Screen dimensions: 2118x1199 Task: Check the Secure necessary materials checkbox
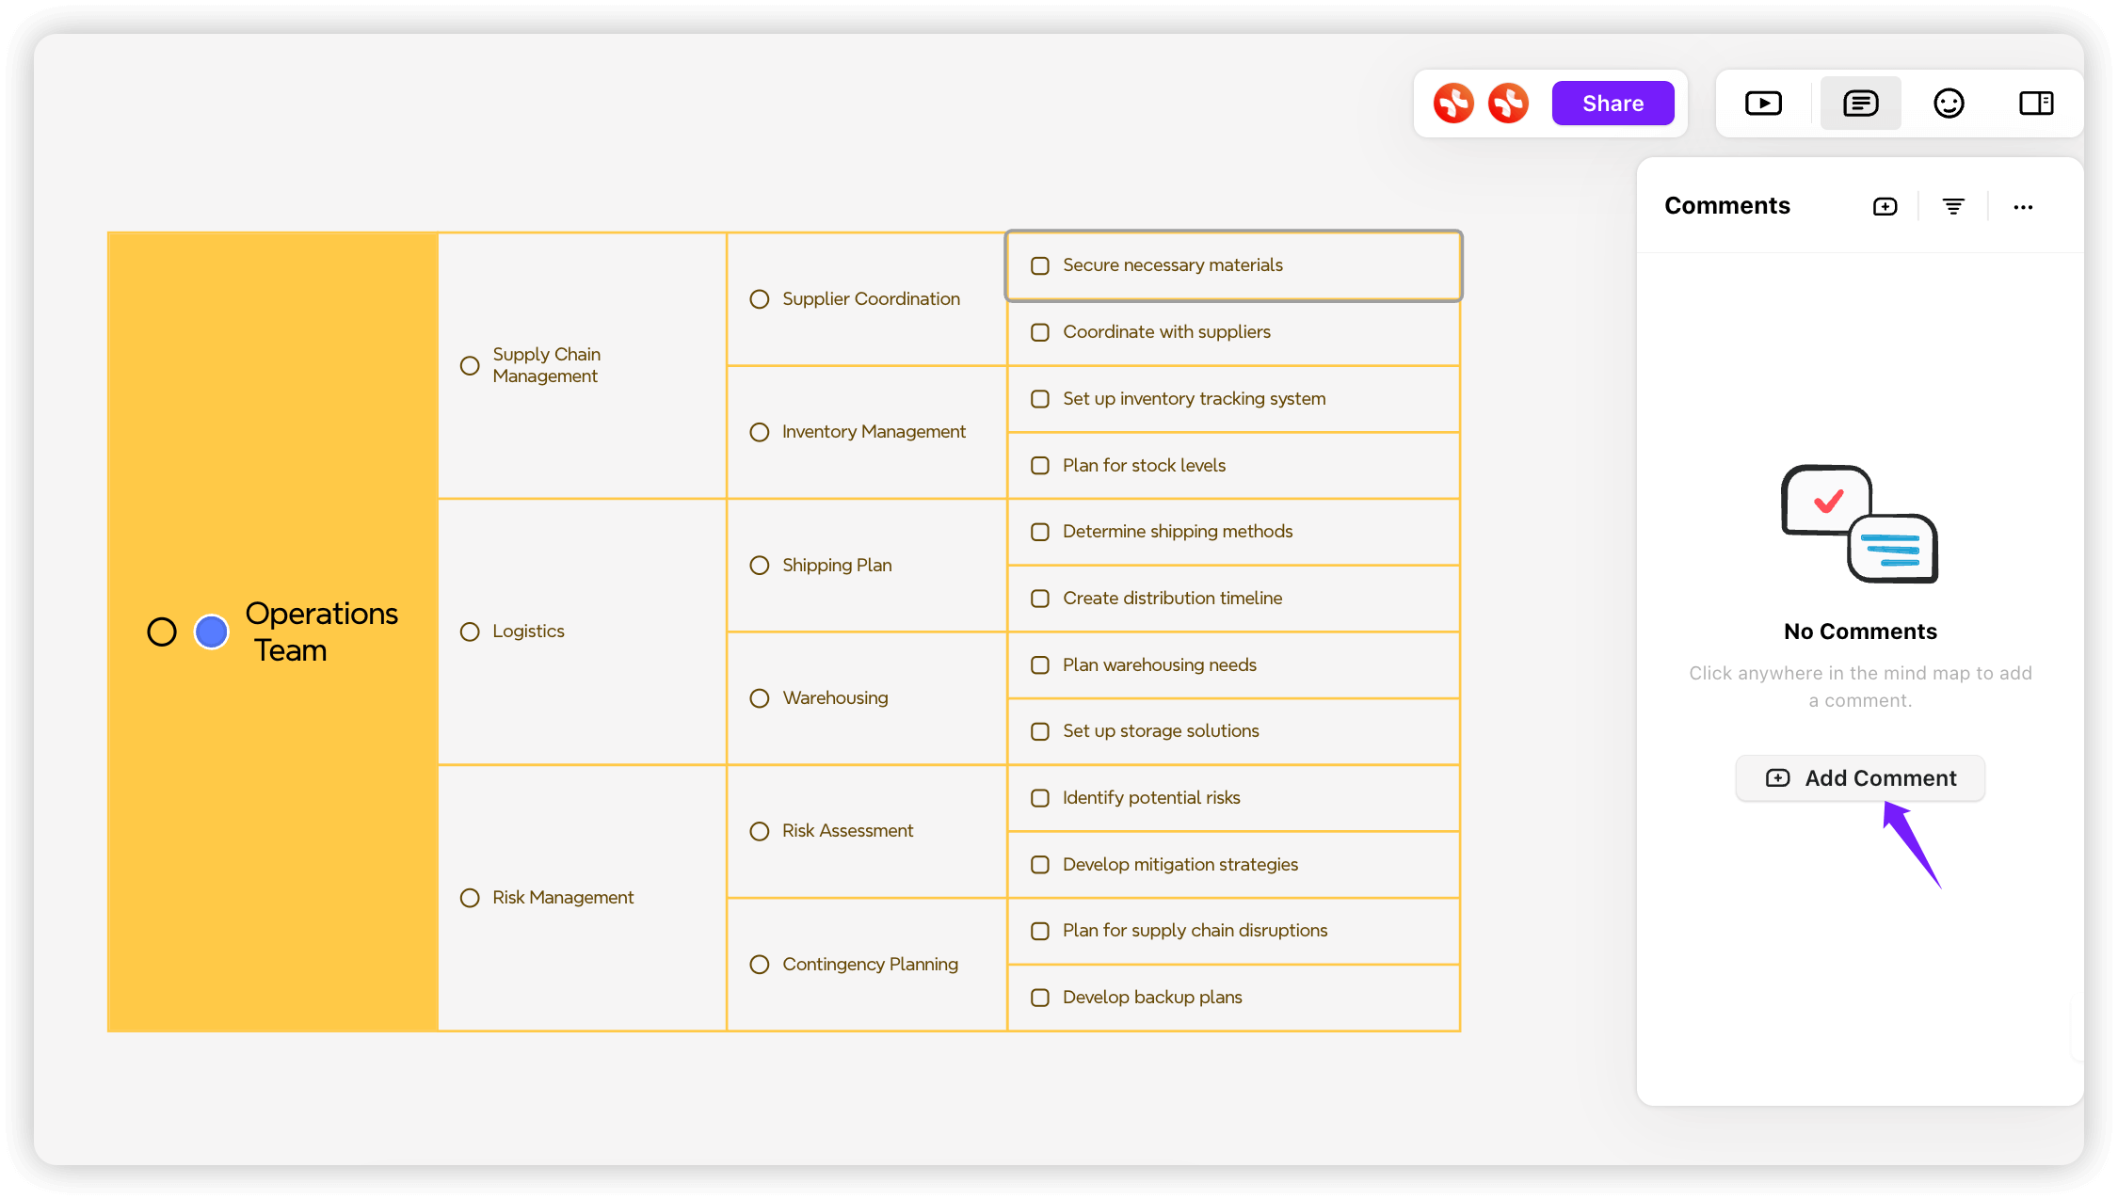(1039, 265)
